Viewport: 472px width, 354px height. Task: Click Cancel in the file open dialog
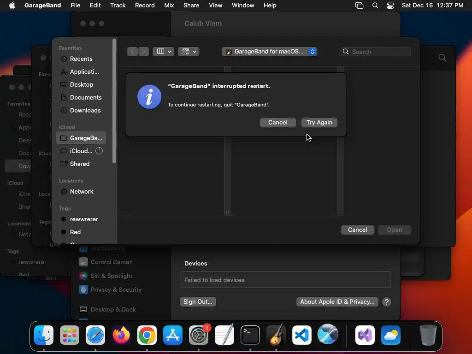click(357, 230)
